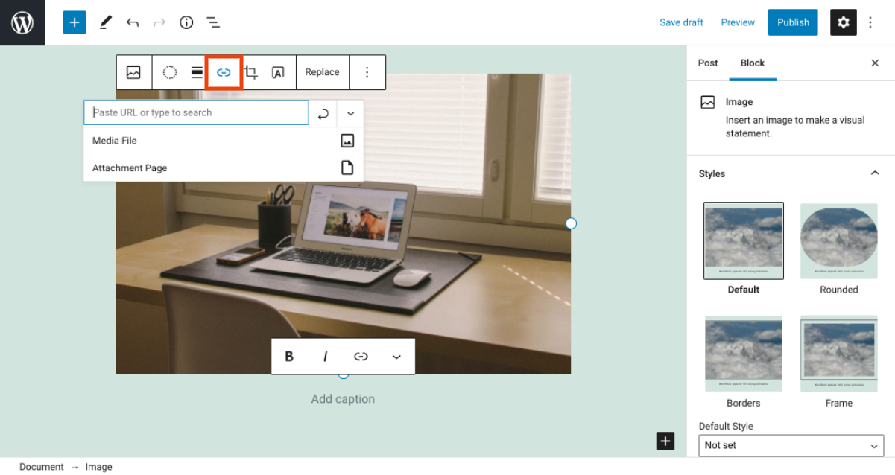Redo the last undone change
895x475 pixels.
pos(159,22)
